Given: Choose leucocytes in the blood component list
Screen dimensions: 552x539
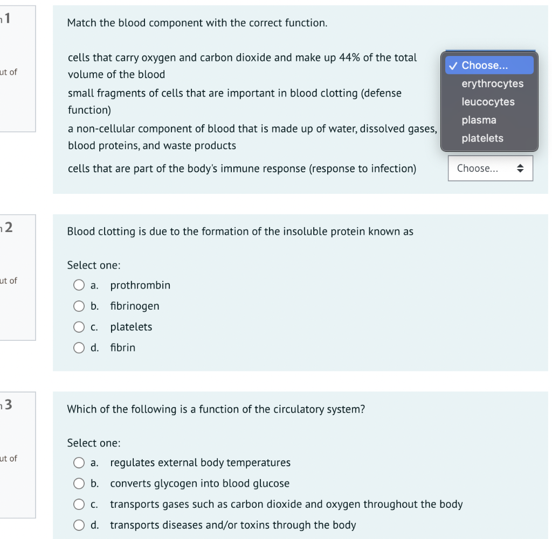Looking at the screenshot, I should [x=488, y=101].
